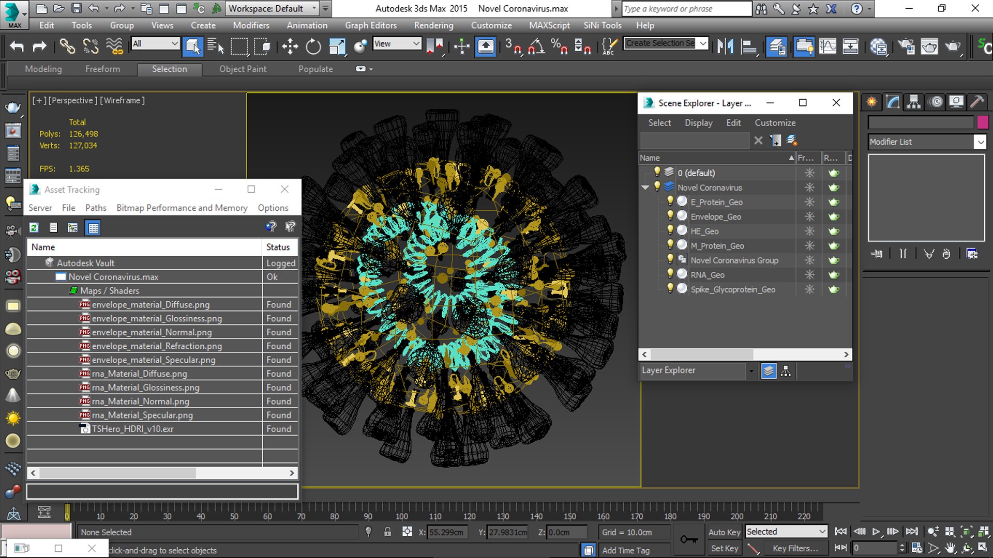Viewport: 993px width, 558px height.
Task: Toggle visibility bulb of Envelope_Geo
Action: coord(670,215)
